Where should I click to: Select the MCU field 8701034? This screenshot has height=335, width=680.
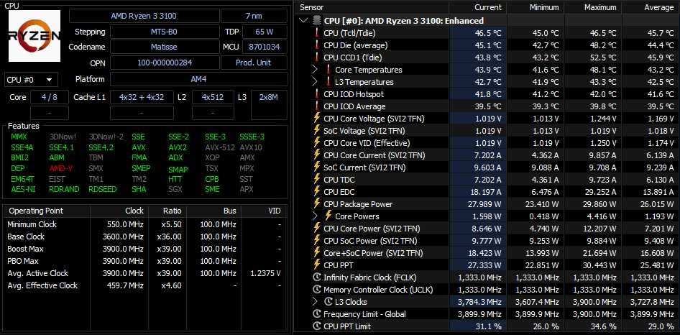point(265,47)
